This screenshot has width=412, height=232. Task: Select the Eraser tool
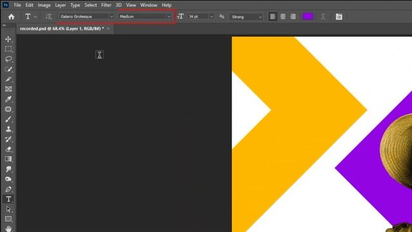click(8, 149)
